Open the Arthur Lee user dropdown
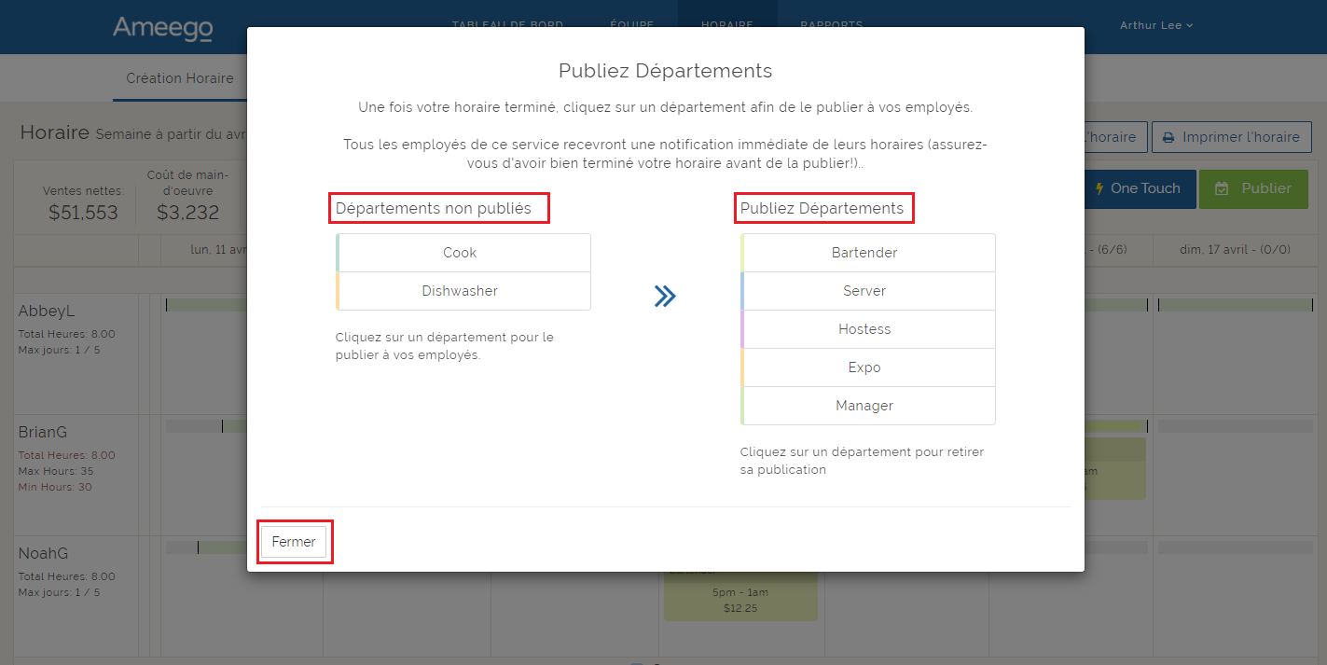 [x=1156, y=25]
